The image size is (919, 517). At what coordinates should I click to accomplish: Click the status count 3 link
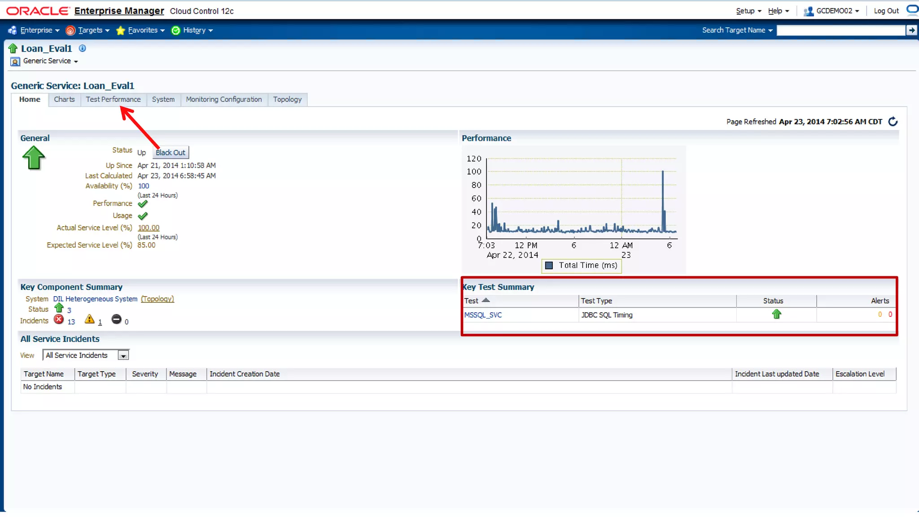click(69, 310)
